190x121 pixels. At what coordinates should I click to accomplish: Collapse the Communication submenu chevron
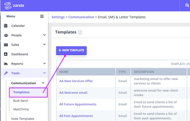43,83
